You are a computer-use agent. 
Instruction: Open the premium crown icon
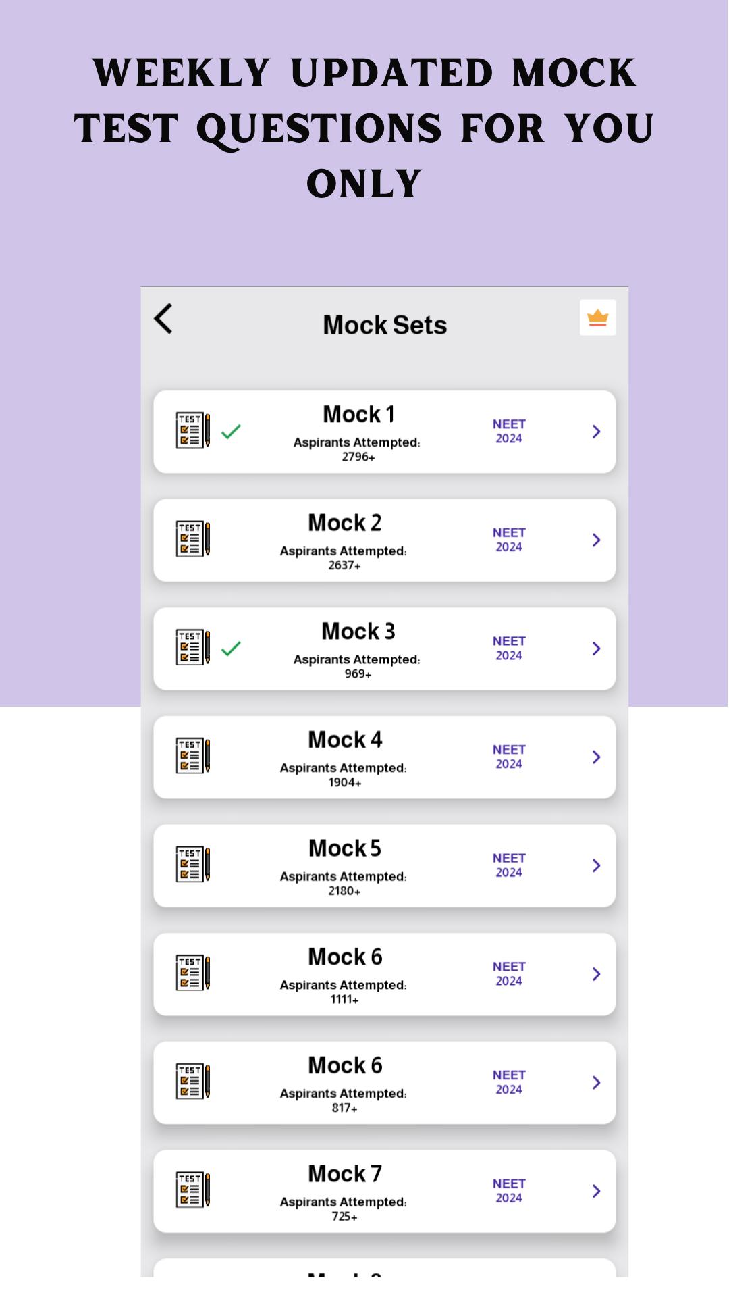(x=597, y=317)
